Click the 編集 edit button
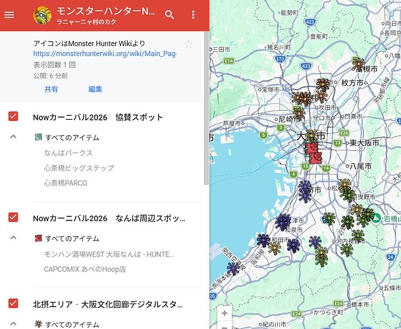The height and width of the screenshot is (329, 401). (95, 89)
